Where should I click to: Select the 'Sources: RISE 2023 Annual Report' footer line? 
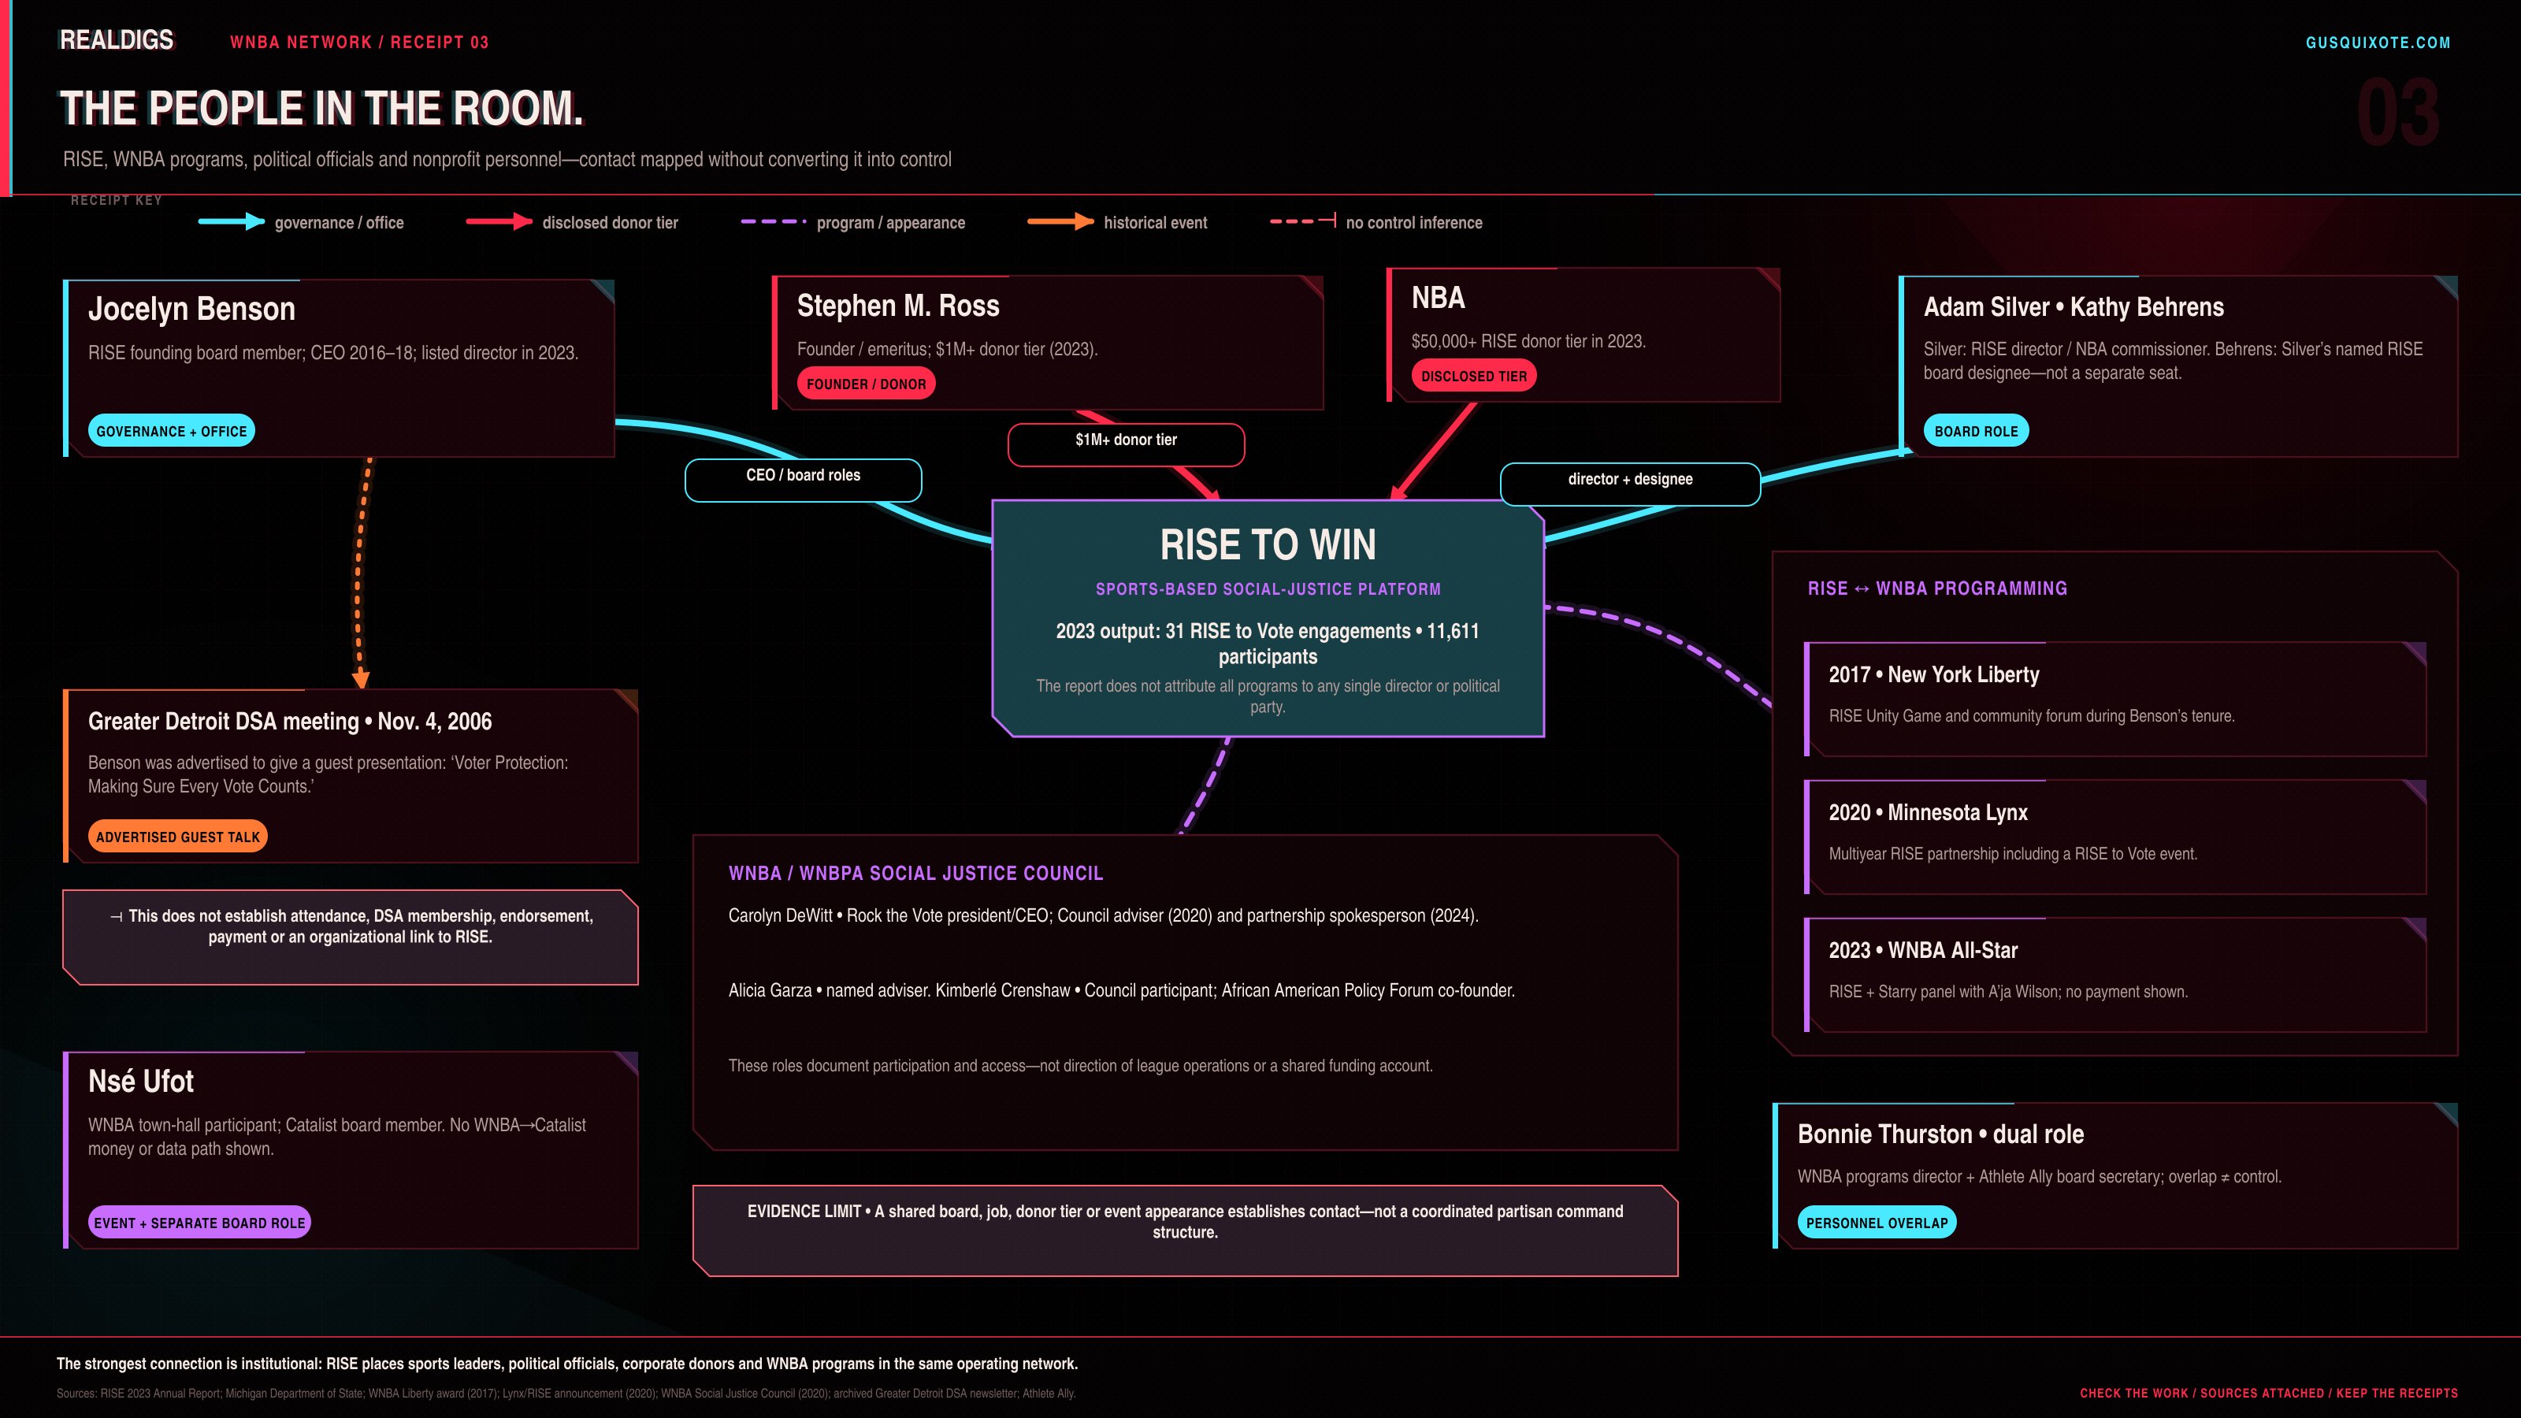click(566, 1394)
